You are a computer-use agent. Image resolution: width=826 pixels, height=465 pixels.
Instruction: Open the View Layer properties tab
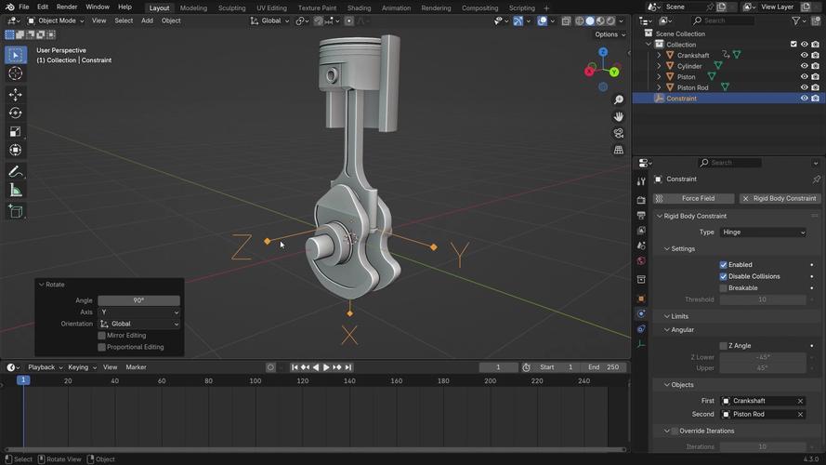[x=641, y=231]
